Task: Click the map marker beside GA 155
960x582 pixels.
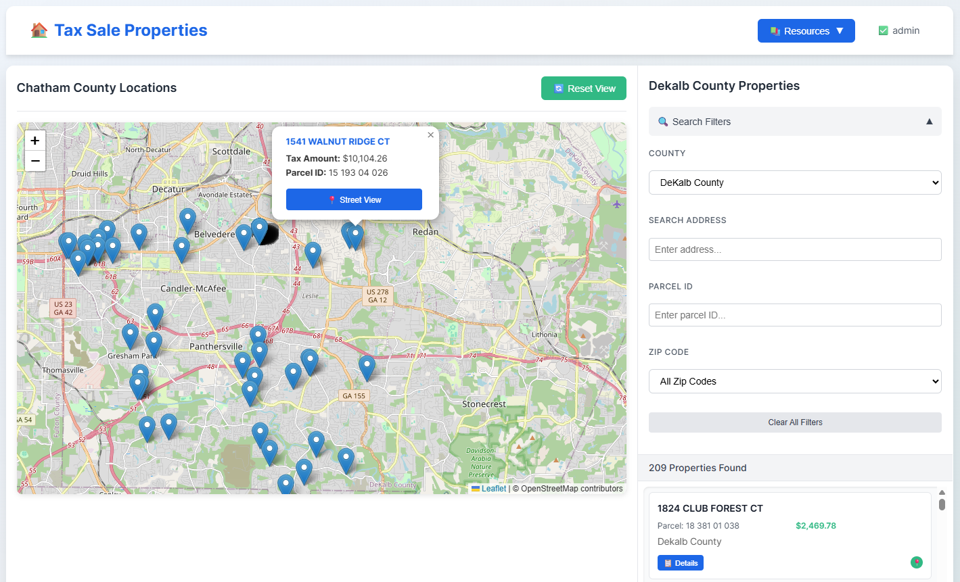Action: 367,366
